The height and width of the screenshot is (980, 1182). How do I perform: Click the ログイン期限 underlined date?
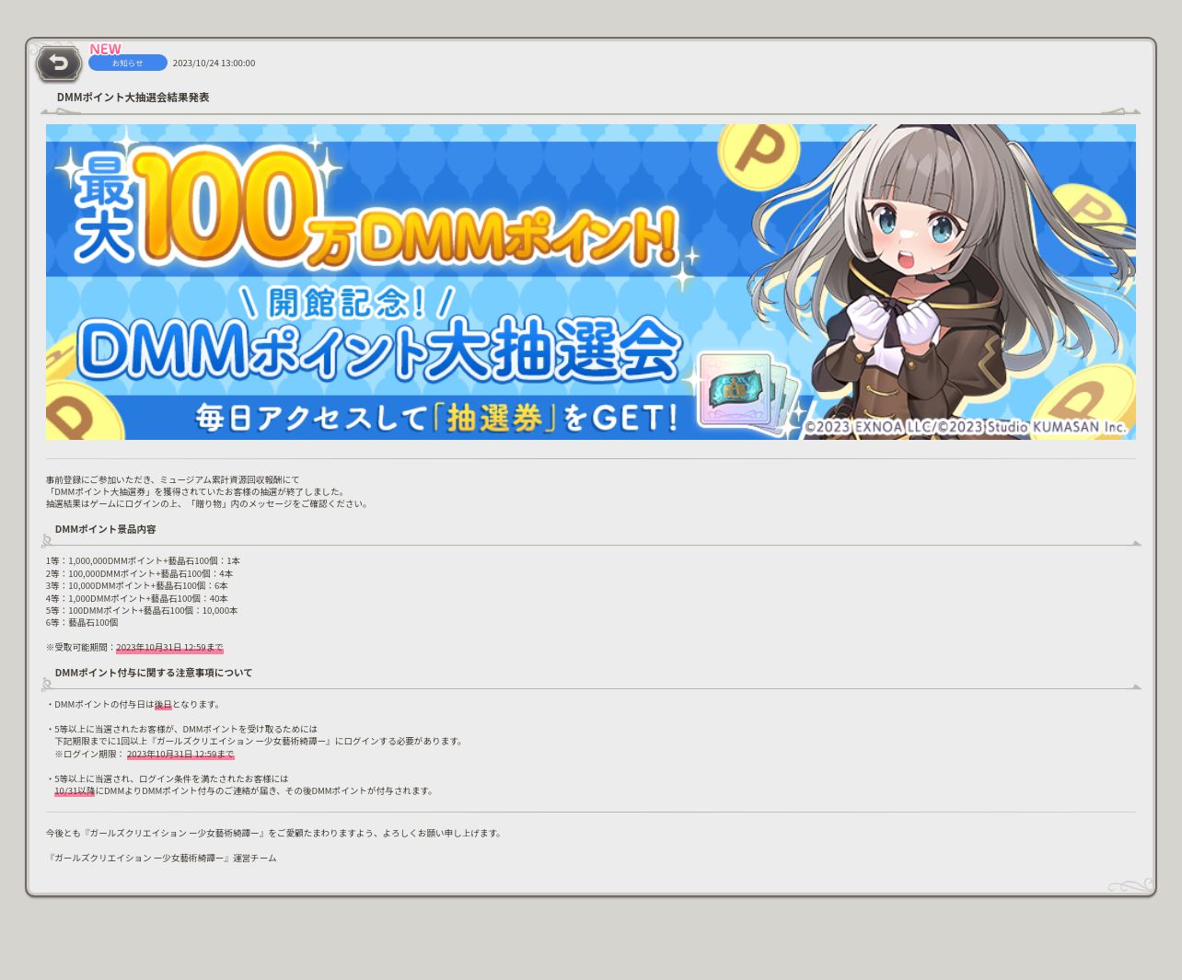click(180, 755)
